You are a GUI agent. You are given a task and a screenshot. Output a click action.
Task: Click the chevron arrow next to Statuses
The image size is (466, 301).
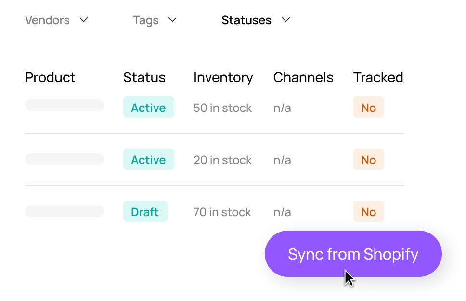pos(286,20)
